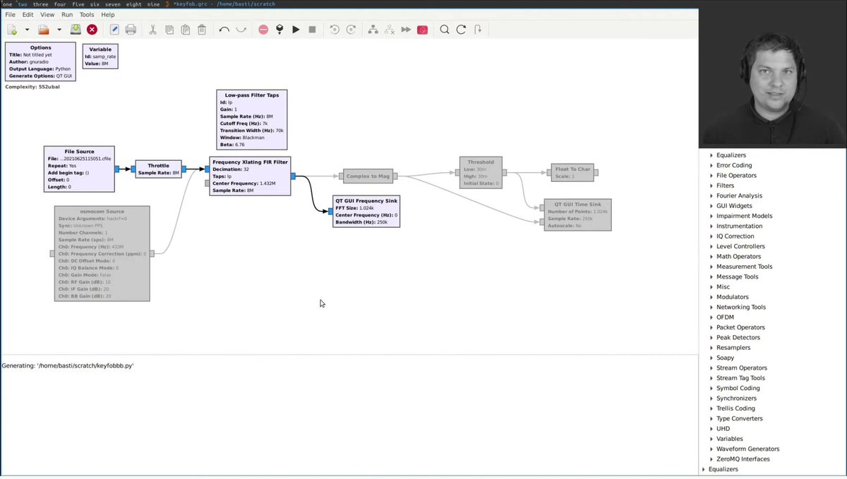Image resolution: width=847 pixels, height=479 pixels.
Task: Select the Options block on the canvas
Action: click(x=40, y=61)
